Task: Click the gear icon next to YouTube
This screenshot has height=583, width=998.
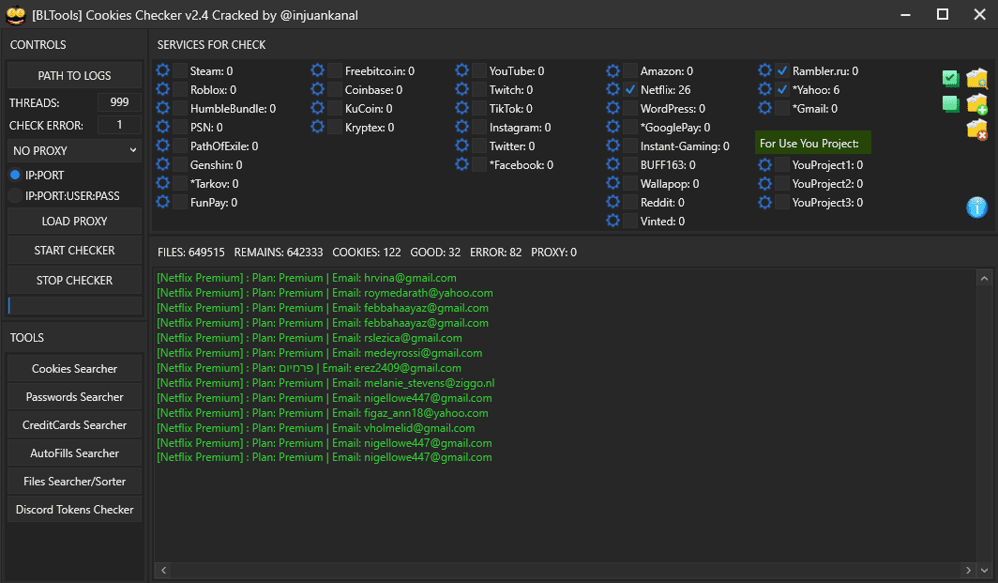Action: (x=462, y=71)
